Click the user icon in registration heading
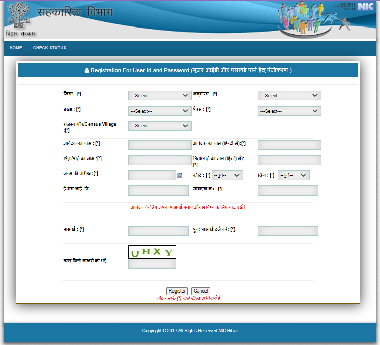 point(87,70)
